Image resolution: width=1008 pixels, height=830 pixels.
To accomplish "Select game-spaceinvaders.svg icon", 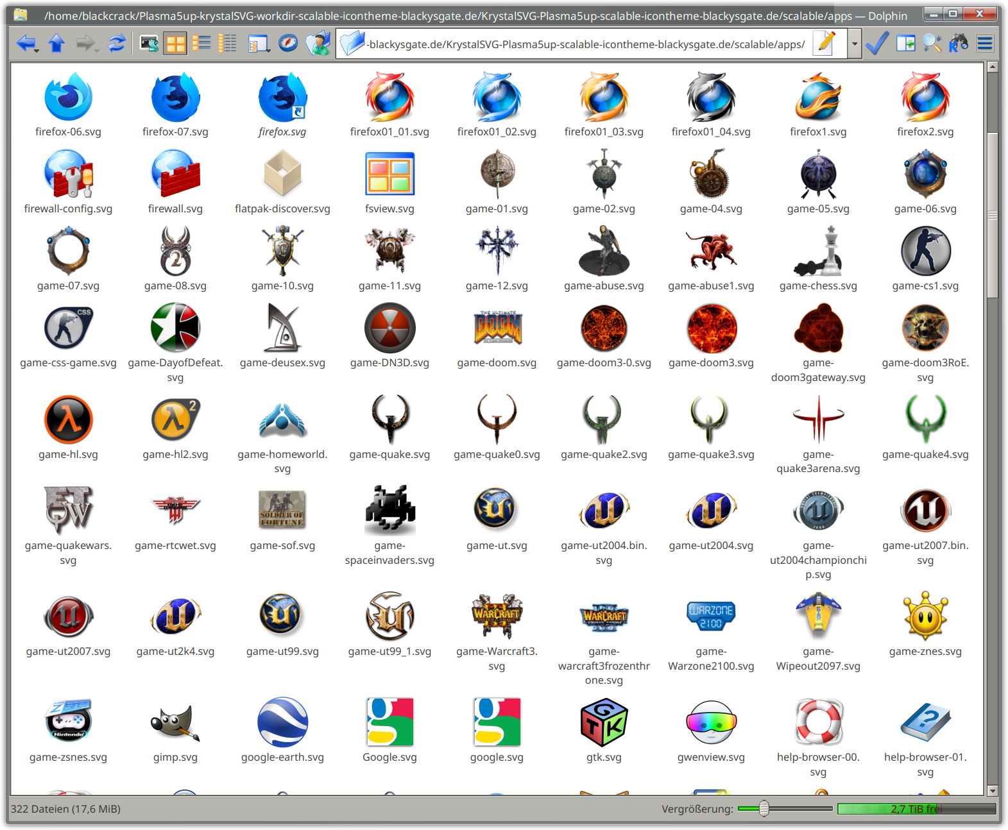I will coord(389,511).
